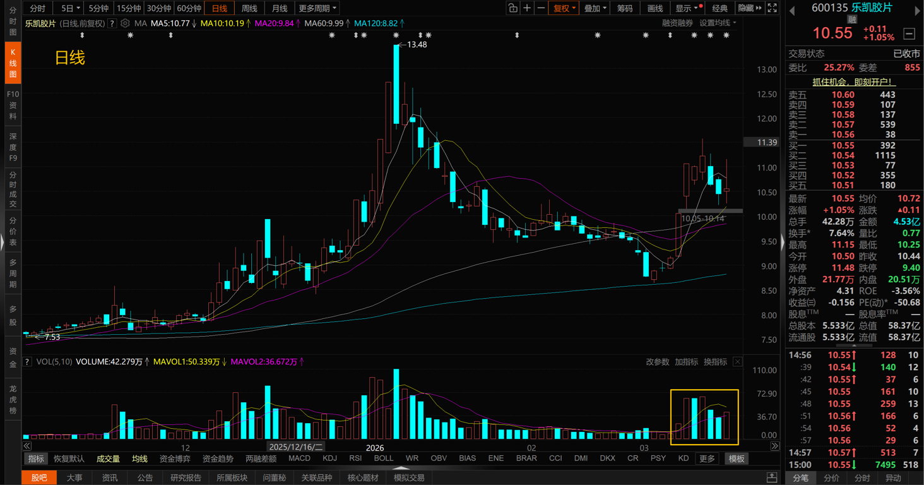924x485 pixels.
Task: Click left edge collapse arrow of sidebar
Action: coord(3,242)
